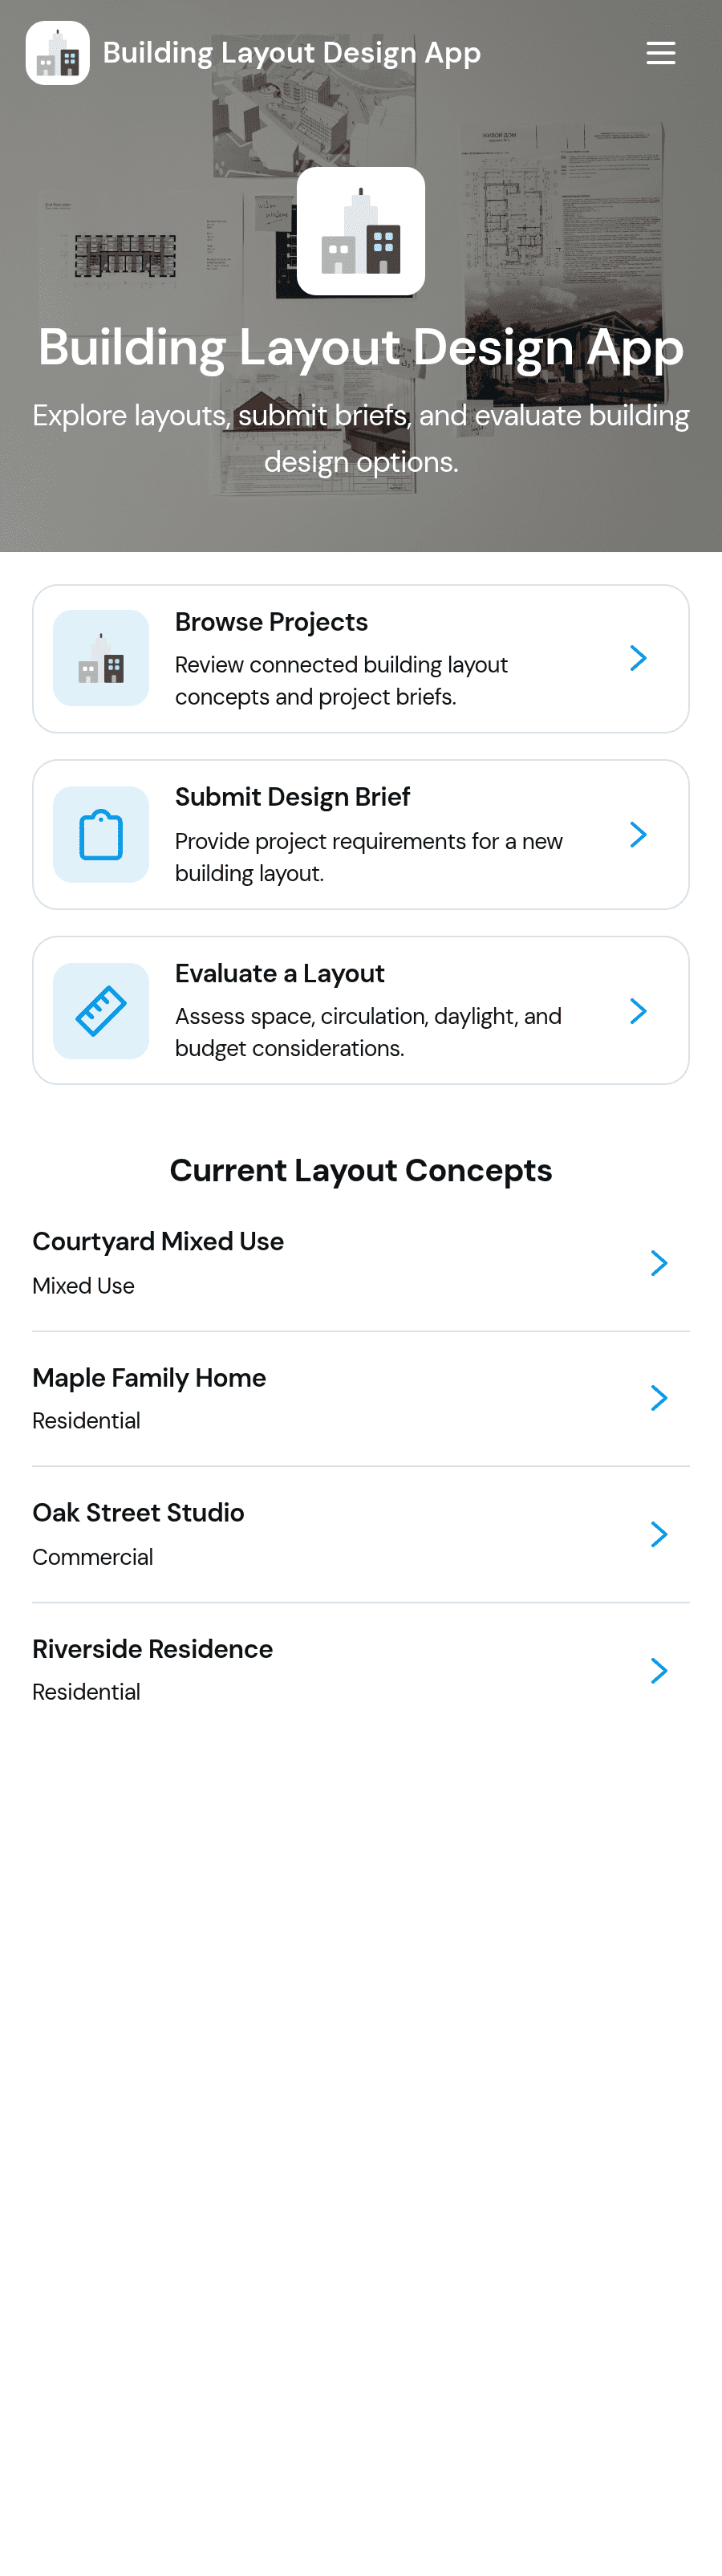
Task: Select the Evaluate a Layout card
Action: (361, 1011)
